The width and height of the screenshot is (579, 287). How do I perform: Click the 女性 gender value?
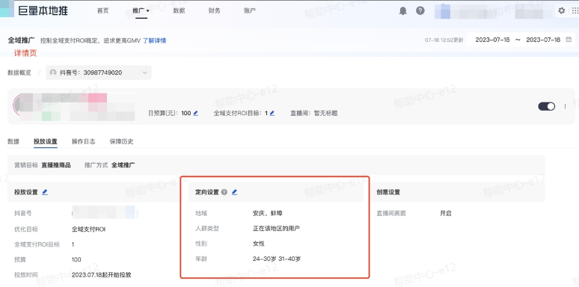coord(259,244)
